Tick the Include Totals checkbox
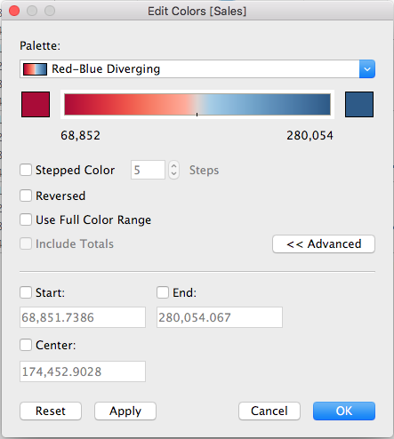This screenshot has width=394, height=439. (26, 243)
